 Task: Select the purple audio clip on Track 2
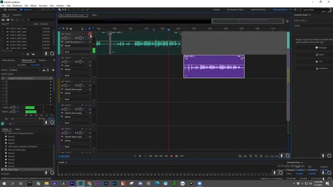click(214, 66)
